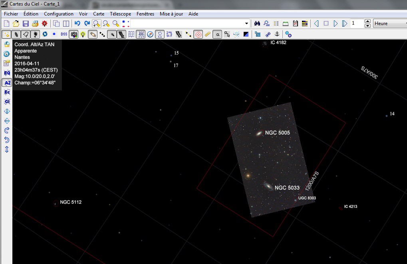Toggle star display in object toolbar
Viewport: 407px width, 264px height.
coord(6,34)
